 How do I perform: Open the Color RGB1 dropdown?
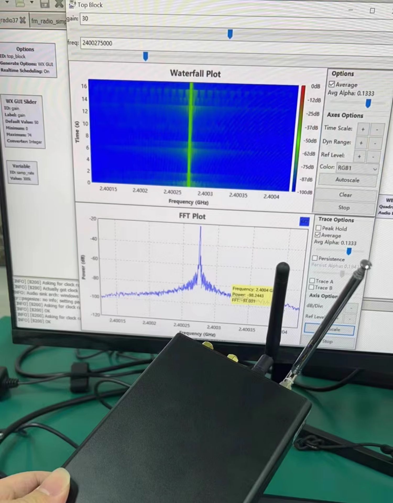(357, 168)
